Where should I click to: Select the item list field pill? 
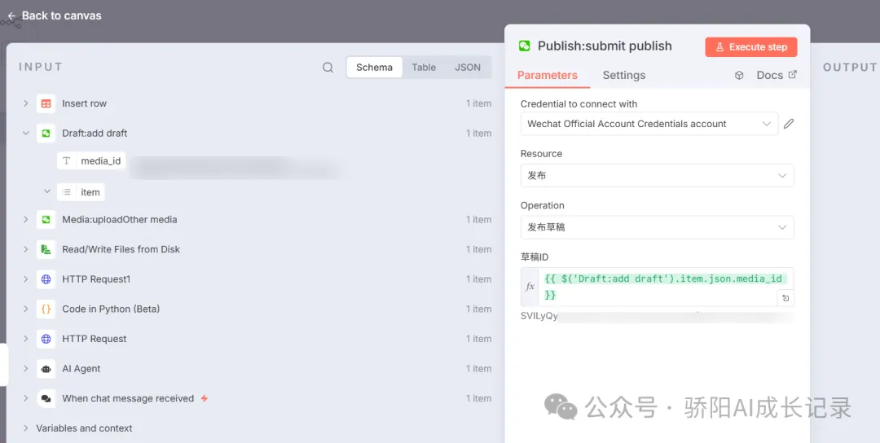pyautogui.click(x=81, y=192)
